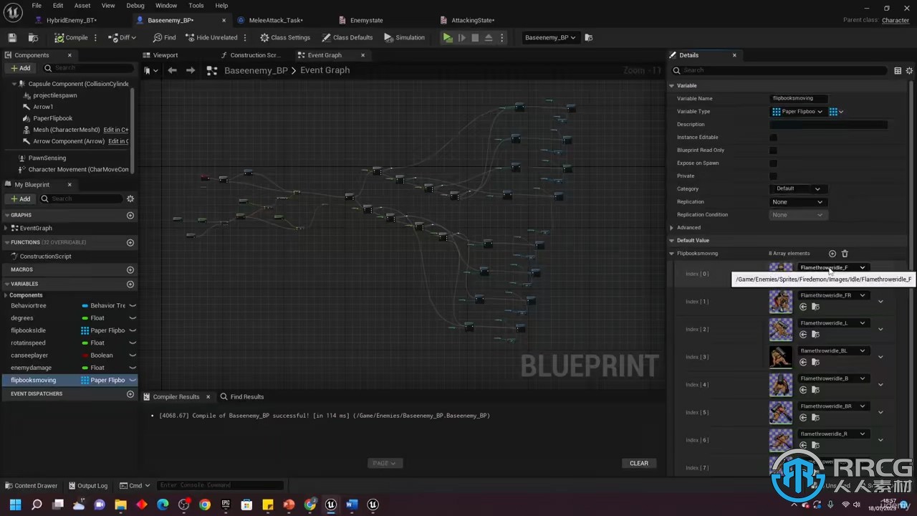Toggle Hide Unrelated nodes
Image resolution: width=917 pixels, height=516 pixels.
point(211,37)
